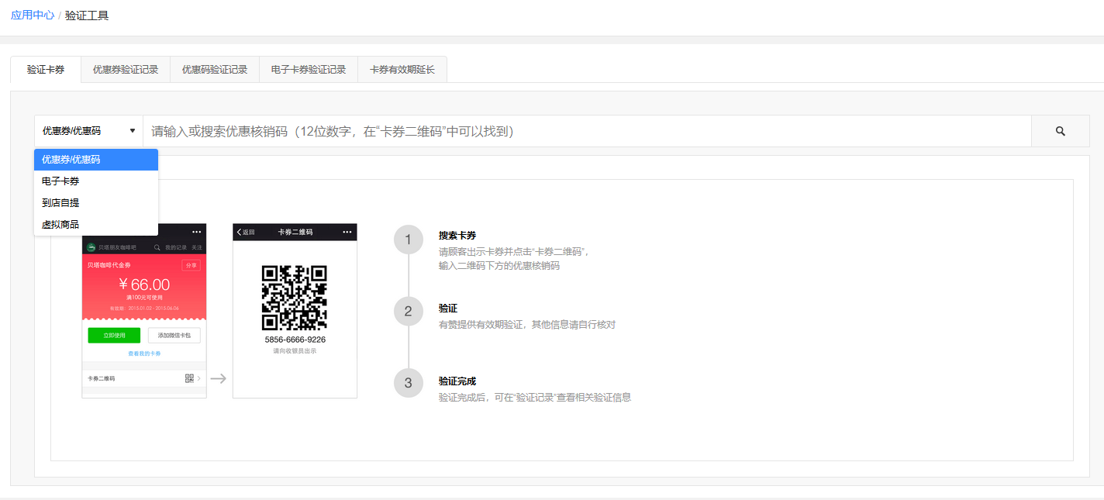Open the 卡券有效期延长 tab
1104x500 pixels.
(x=402, y=70)
